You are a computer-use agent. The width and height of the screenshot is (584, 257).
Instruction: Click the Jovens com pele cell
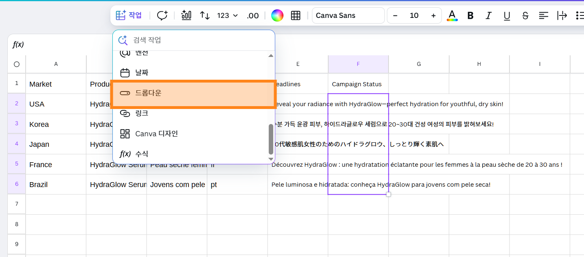point(177,185)
